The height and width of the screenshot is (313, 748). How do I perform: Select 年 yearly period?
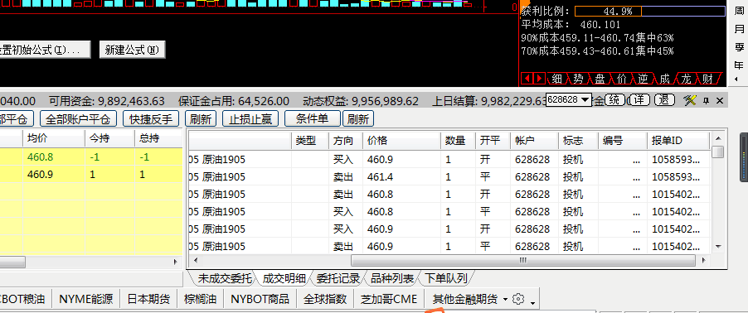(x=740, y=65)
